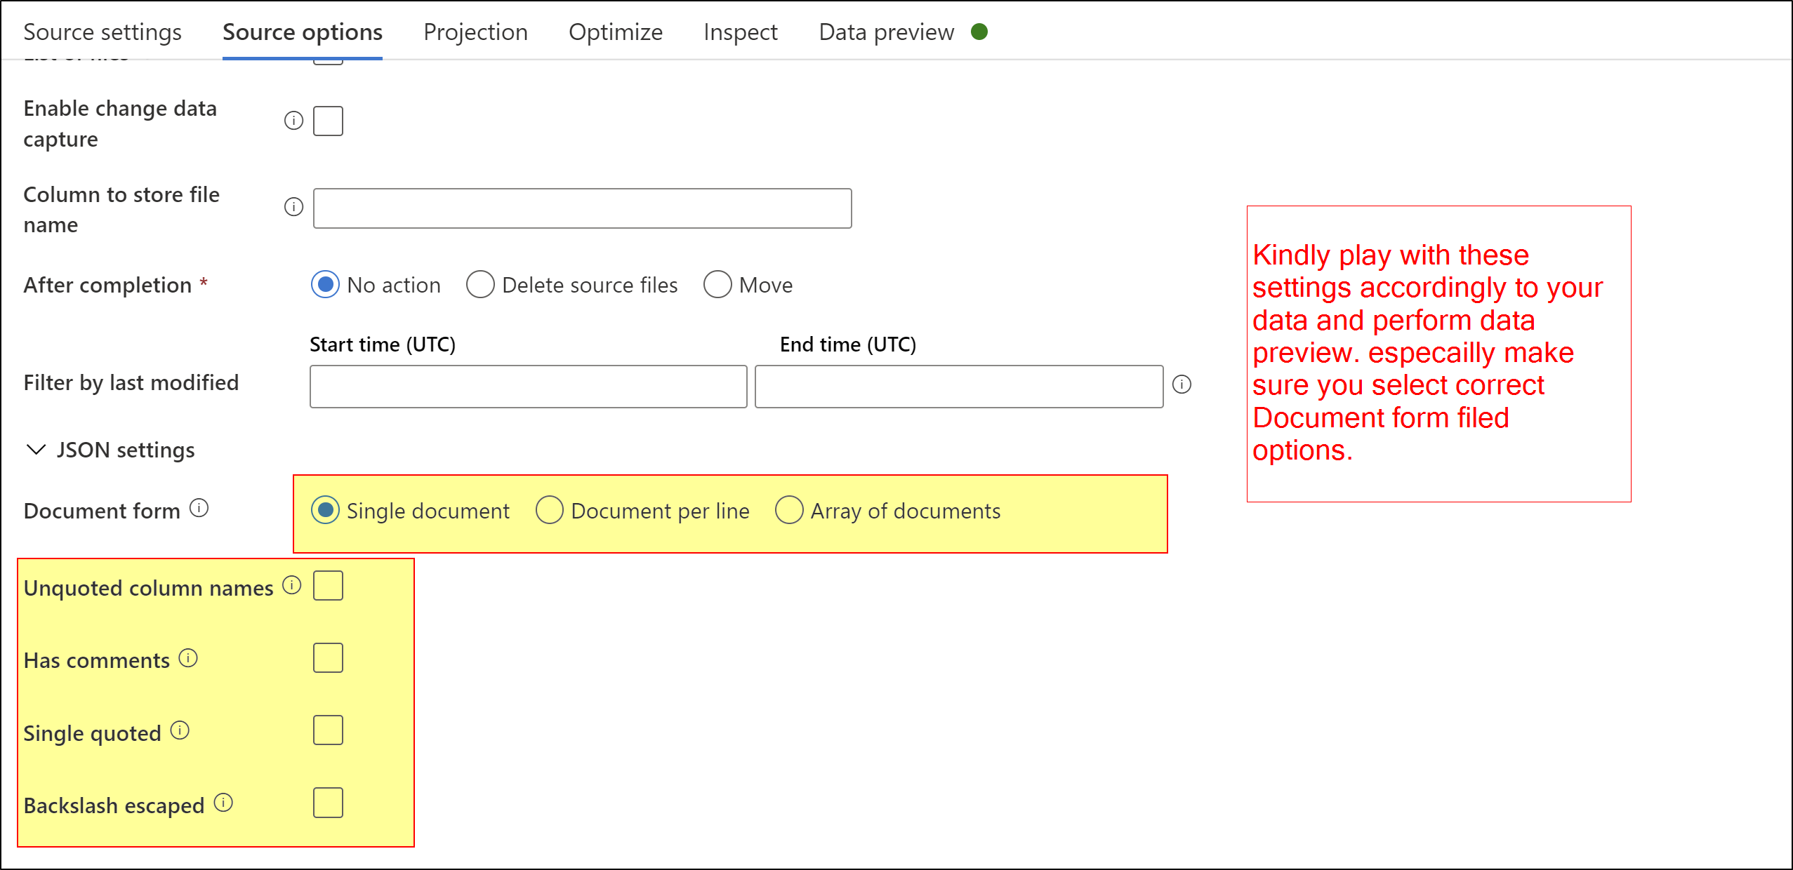Choose Document per line document form

click(550, 511)
